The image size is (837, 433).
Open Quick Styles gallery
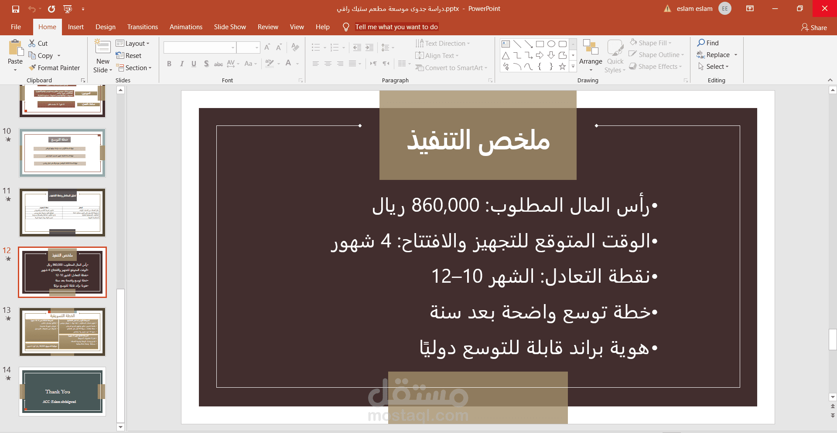coord(615,57)
